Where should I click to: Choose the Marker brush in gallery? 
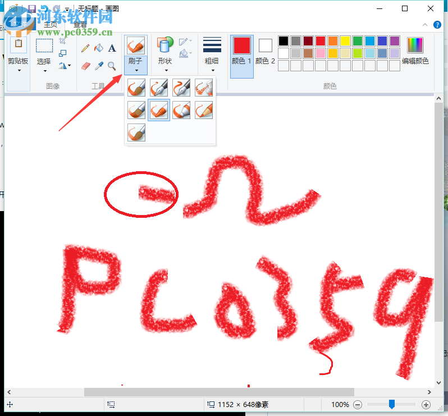[x=181, y=110]
